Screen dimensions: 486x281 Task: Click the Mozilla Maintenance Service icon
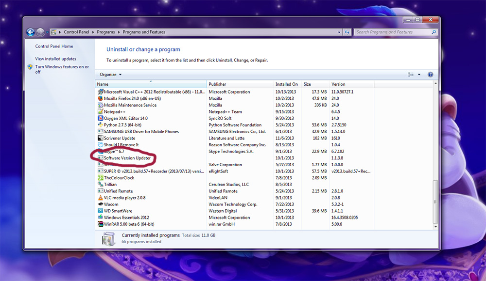[x=101, y=105]
